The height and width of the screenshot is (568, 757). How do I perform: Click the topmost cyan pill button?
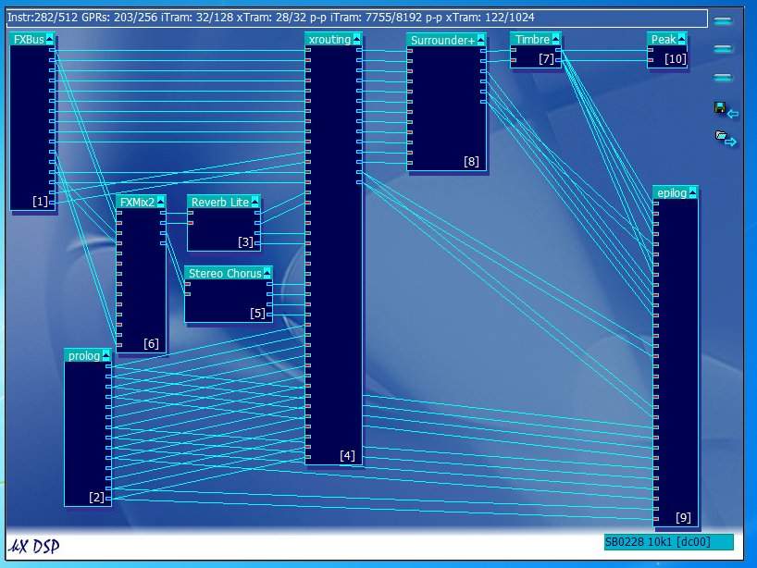(723, 20)
